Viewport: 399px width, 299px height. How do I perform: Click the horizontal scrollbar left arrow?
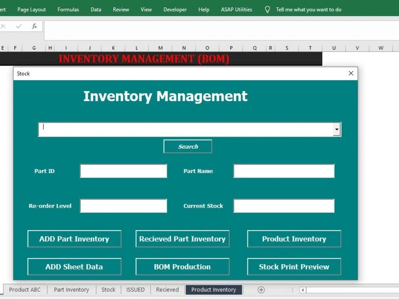pyautogui.click(x=302, y=291)
